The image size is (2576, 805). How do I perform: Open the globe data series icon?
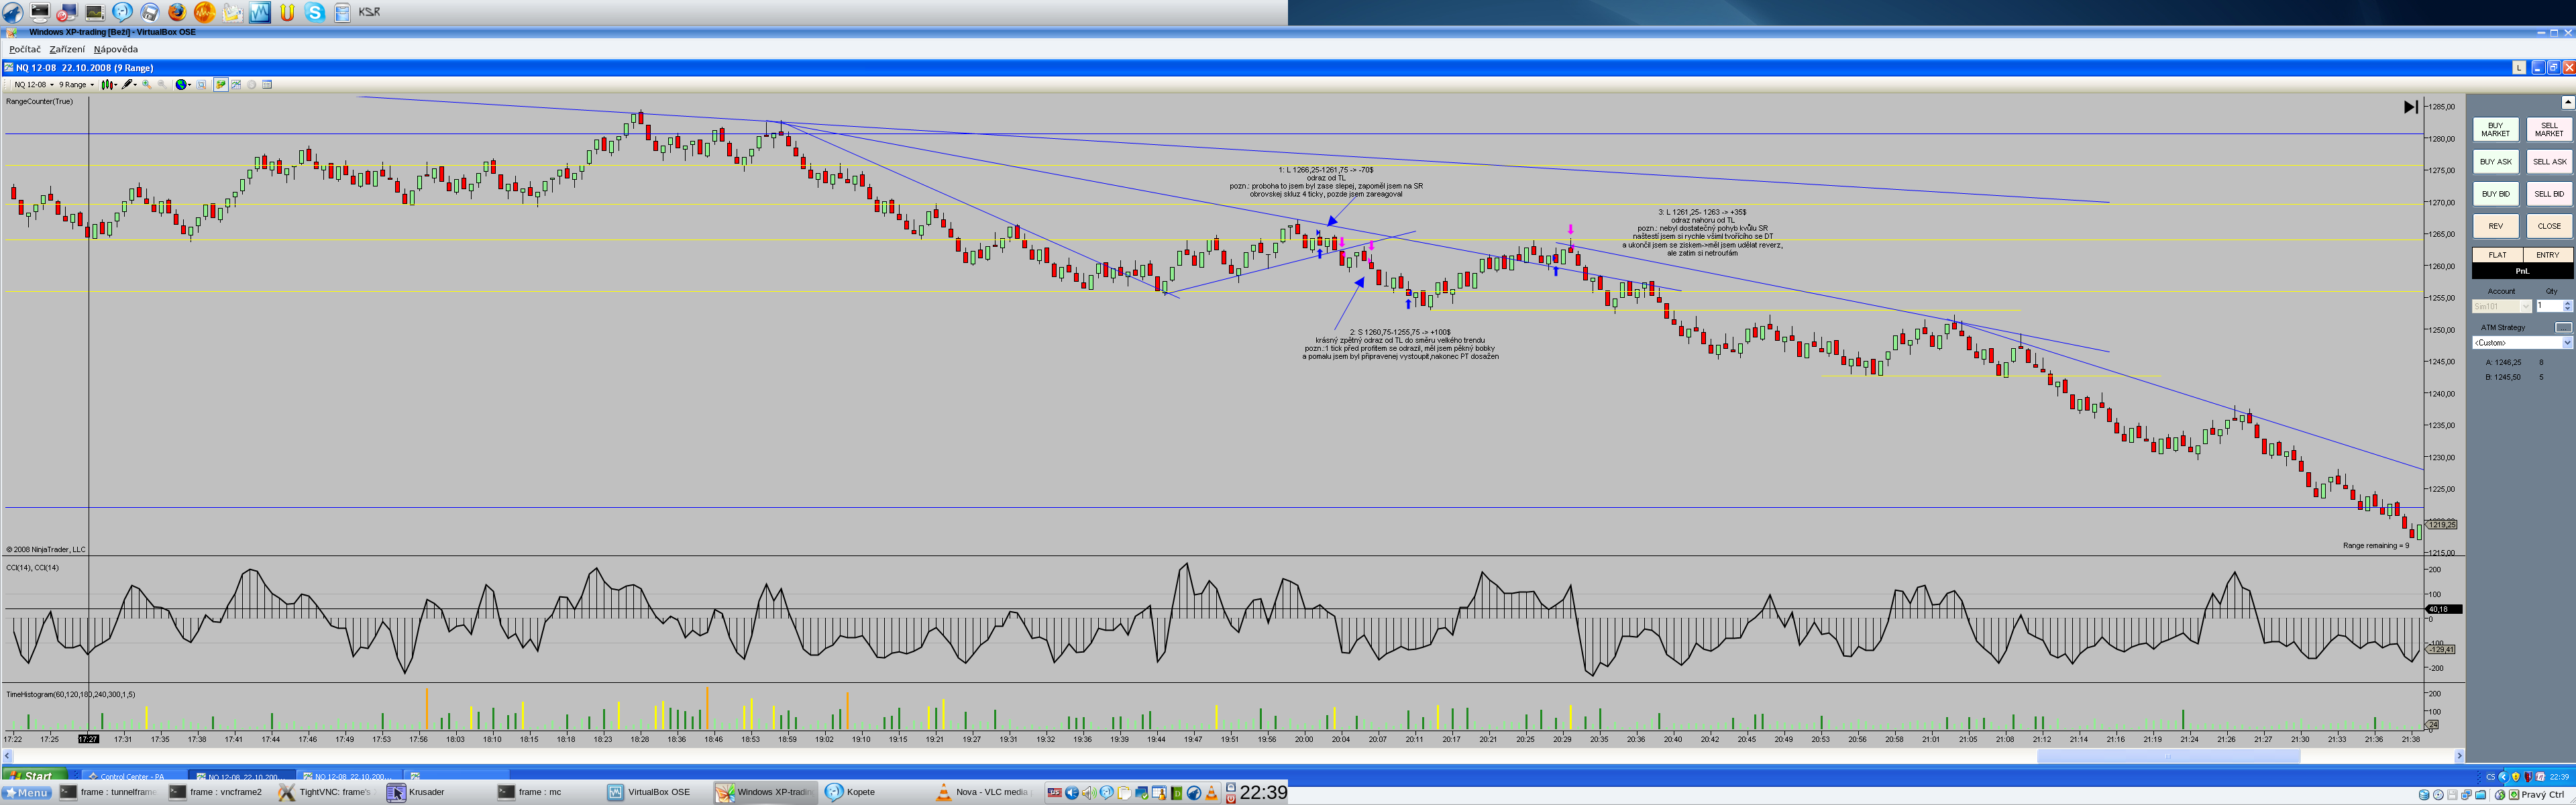182,85
